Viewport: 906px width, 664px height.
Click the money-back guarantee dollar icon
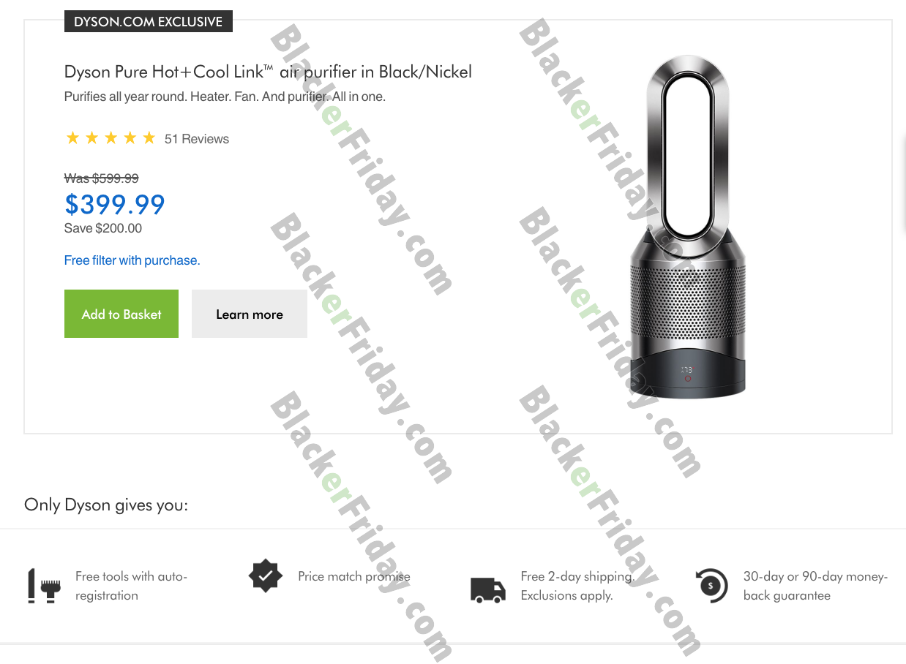pyautogui.click(x=711, y=586)
